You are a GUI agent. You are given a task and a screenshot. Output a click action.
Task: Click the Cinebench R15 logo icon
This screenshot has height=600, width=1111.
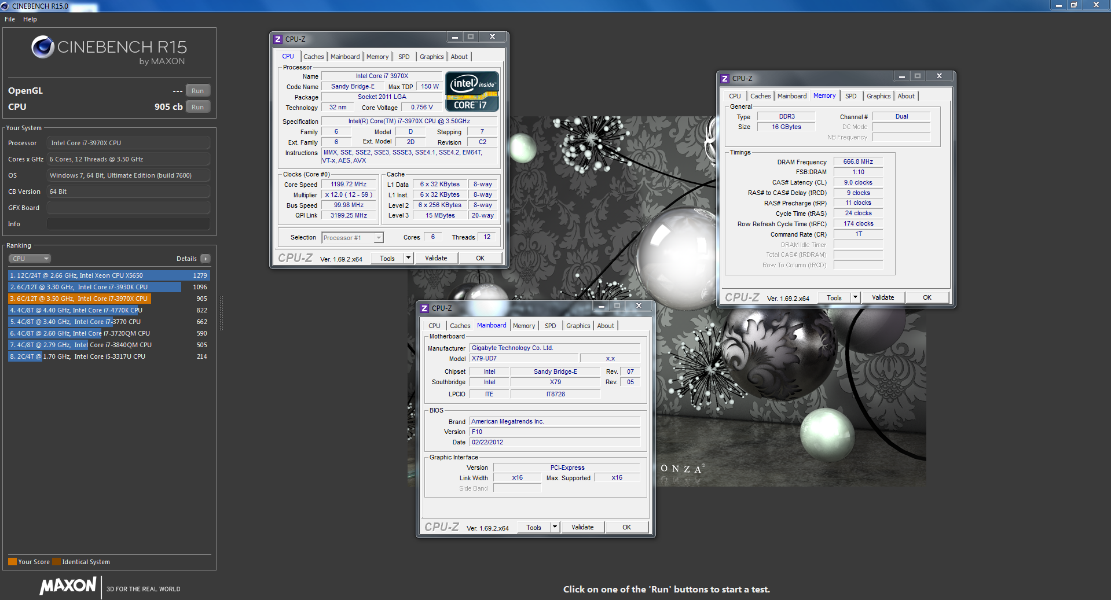(x=43, y=47)
